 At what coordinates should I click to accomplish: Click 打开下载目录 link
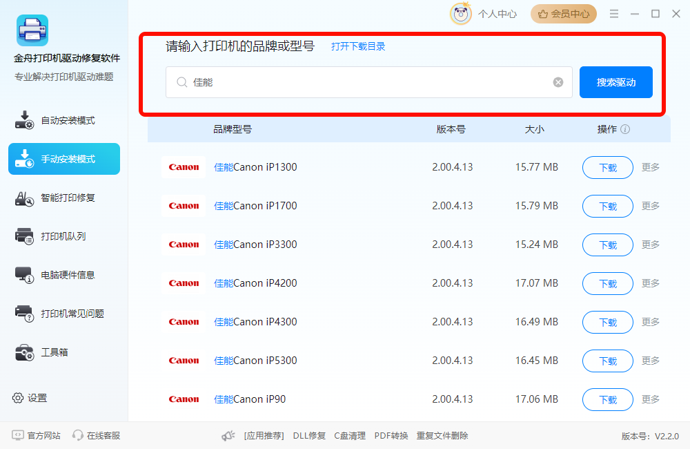tap(358, 46)
